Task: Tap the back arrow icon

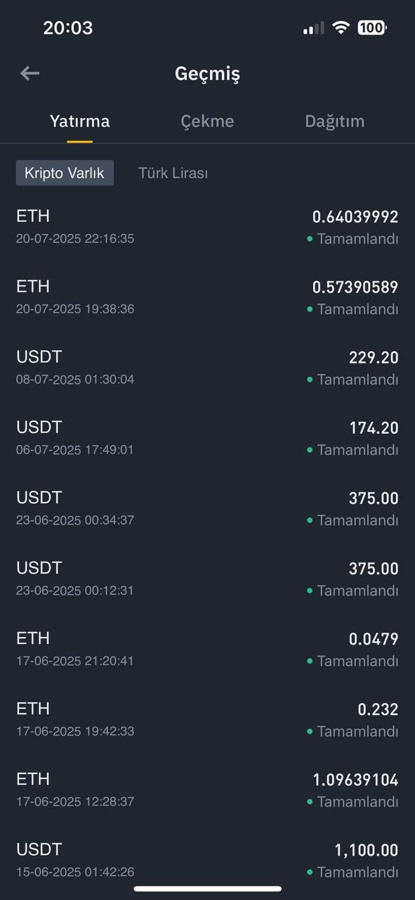Action: [29, 73]
